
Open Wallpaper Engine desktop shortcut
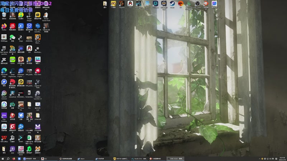21,72
